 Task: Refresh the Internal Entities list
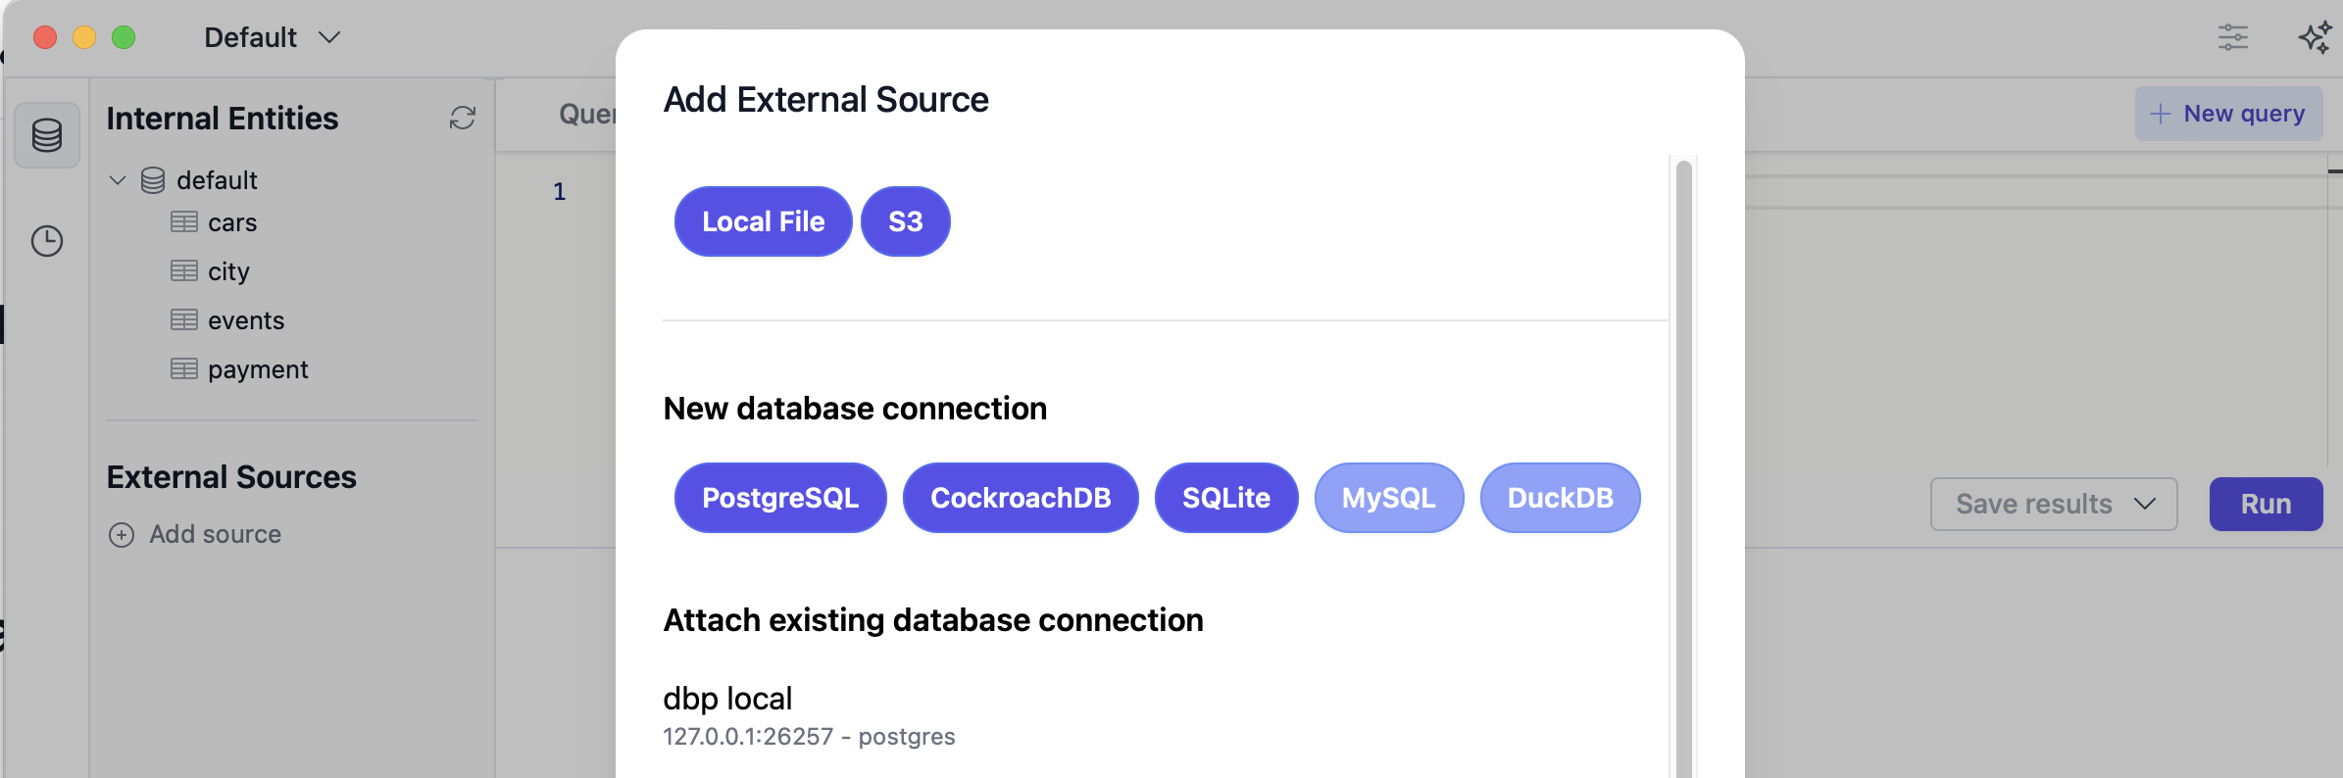pos(463,119)
